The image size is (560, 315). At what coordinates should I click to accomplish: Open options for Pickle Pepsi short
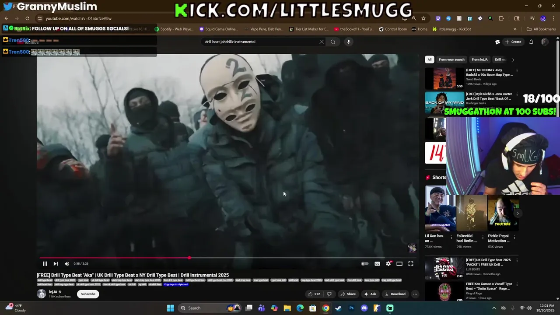(514, 237)
